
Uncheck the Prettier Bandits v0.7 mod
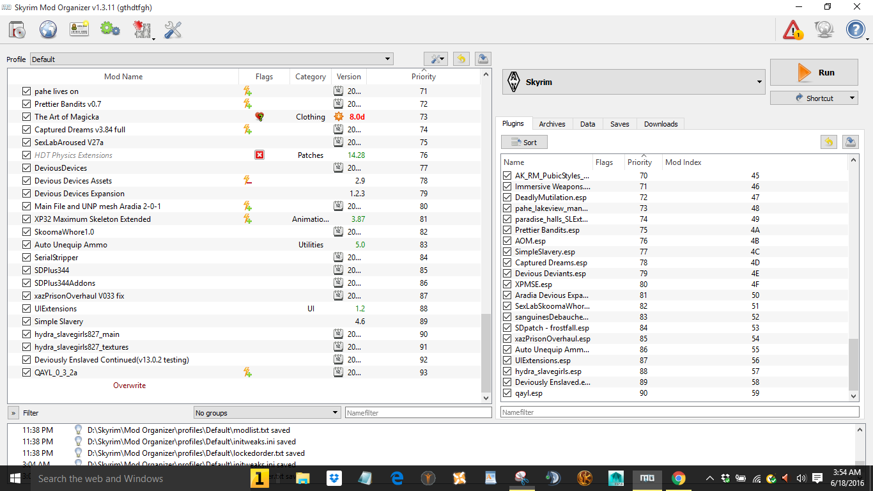click(x=26, y=104)
